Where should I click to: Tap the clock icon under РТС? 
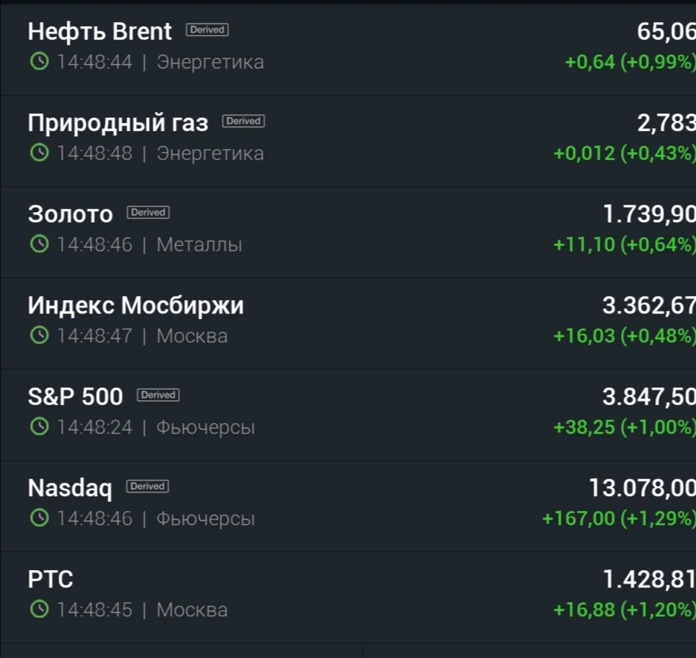coord(39,609)
